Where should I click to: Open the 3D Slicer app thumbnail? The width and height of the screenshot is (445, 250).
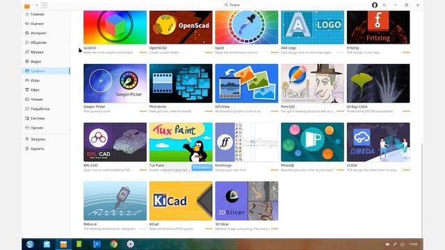coord(247,201)
